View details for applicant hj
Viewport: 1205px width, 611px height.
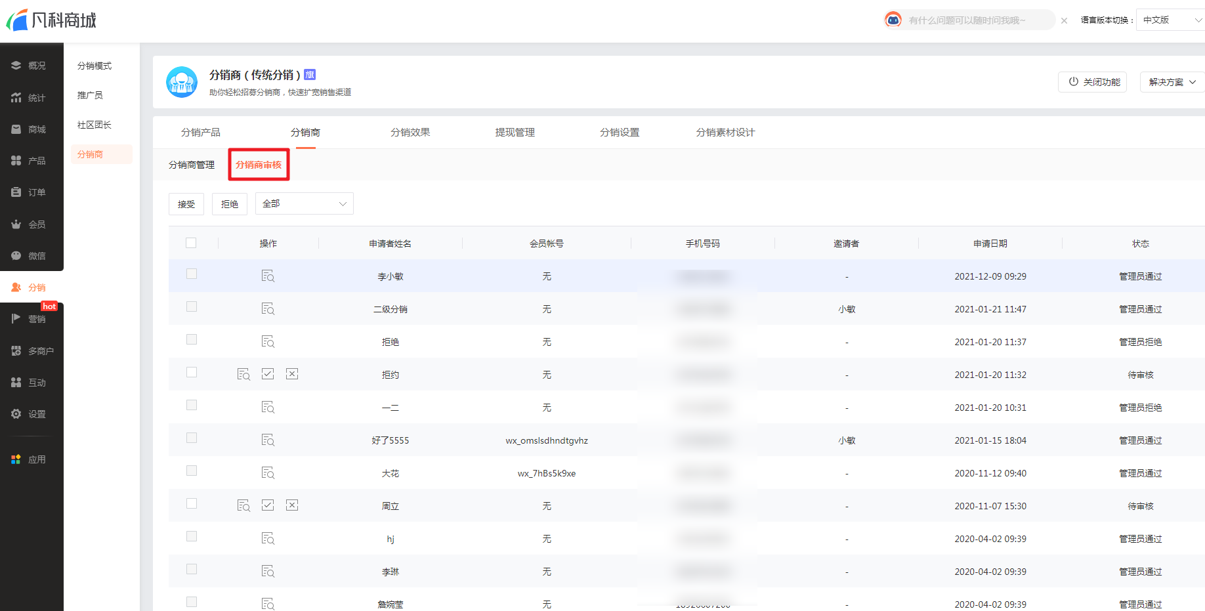click(268, 538)
